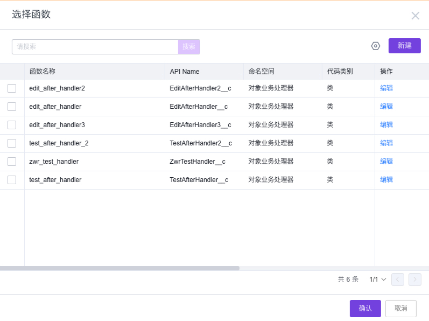This screenshot has height=321, width=429.
Task: Click the horizontal scrollbar under the table
Action: click(x=119, y=268)
